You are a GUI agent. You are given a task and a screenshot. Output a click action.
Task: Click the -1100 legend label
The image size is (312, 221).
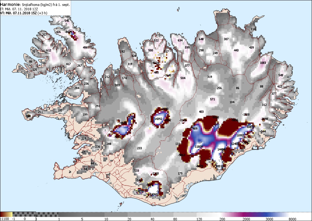click(x=4, y=219)
